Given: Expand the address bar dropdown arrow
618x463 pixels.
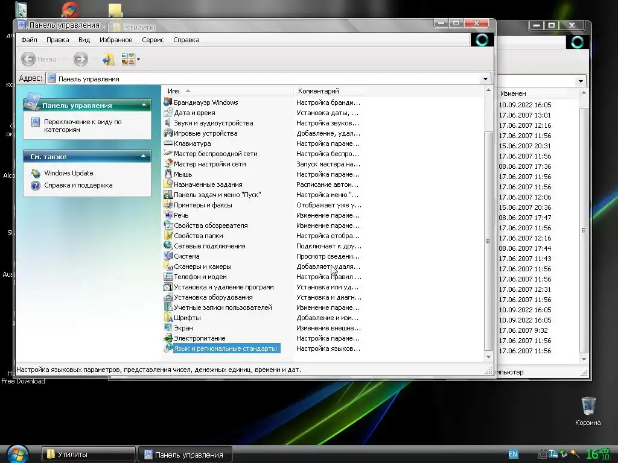Looking at the screenshot, I should (x=485, y=79).
